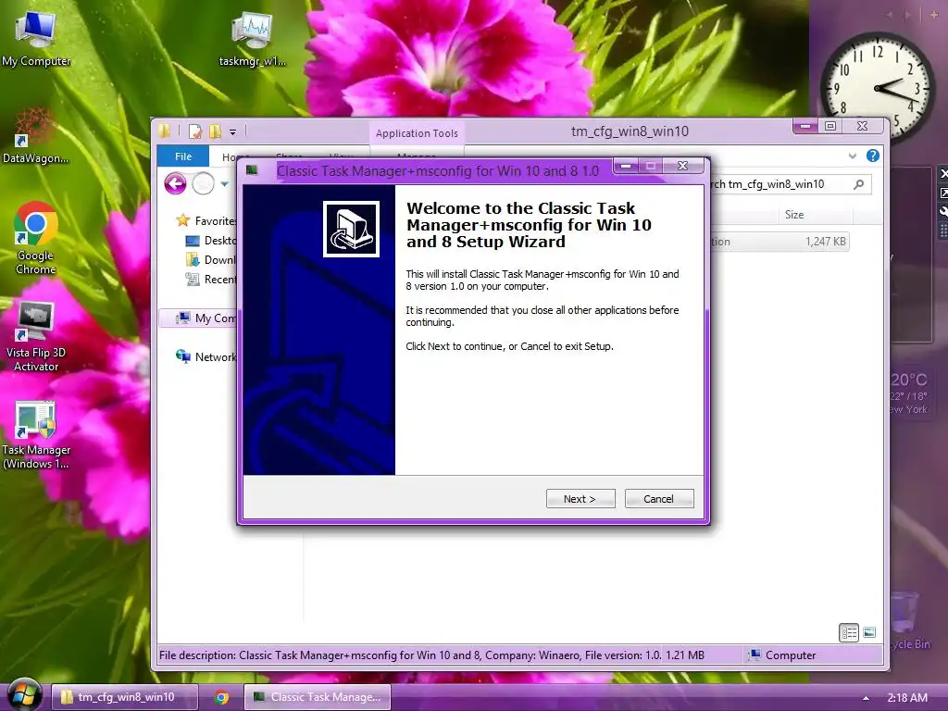Click the analog clock gadget
This screenshot has width=948, height=711.
(877, 87)
